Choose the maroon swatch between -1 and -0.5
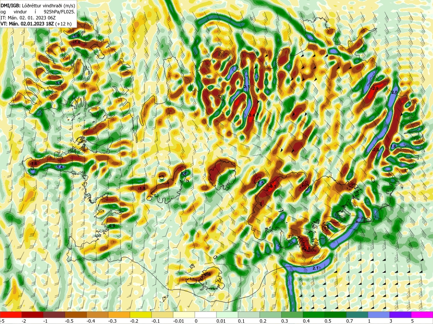433x324 pixels. pyautogui.click(x=54, y=314)
